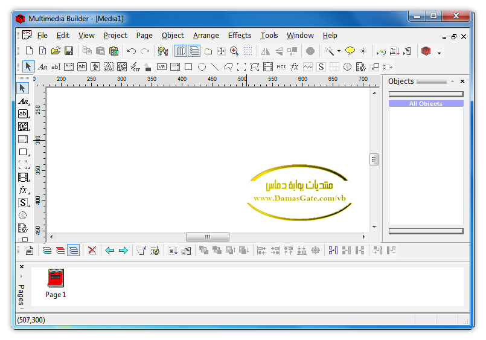The width and height of the screenshot is (486, 340).
Task: Click the horizontal scrollbar thumb below the canvas
Action: 207,237
